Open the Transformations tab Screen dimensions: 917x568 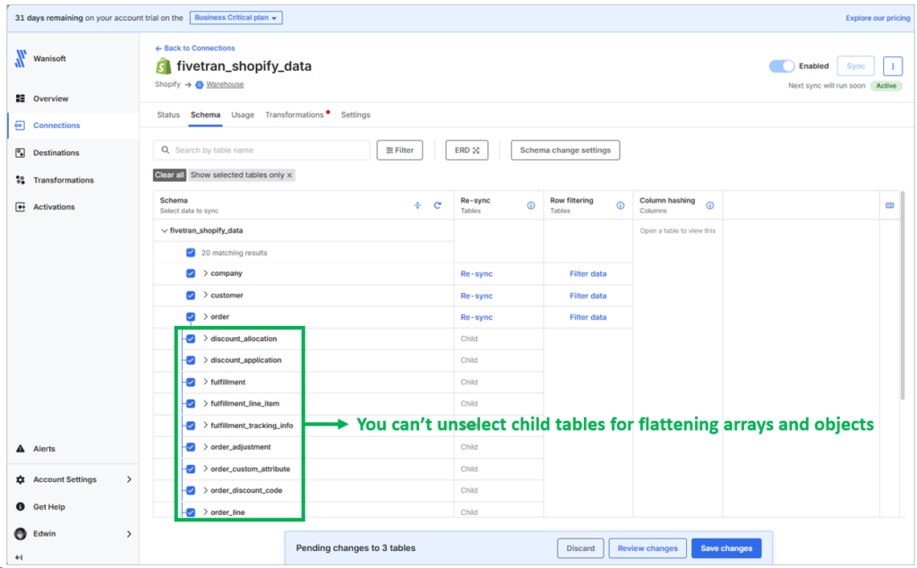pos(294,115)
